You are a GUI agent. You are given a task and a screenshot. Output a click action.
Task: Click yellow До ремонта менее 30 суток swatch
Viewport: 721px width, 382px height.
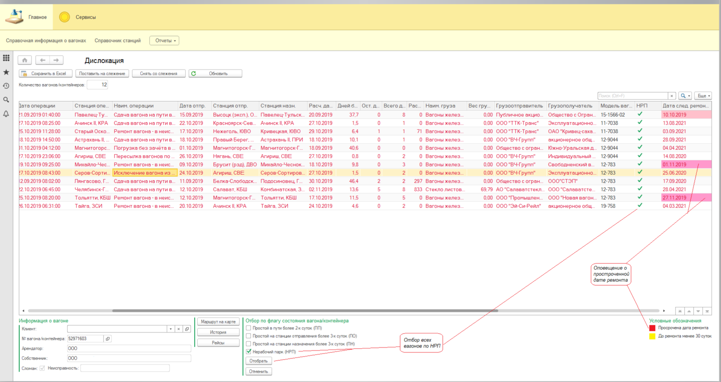pos(652,336)
